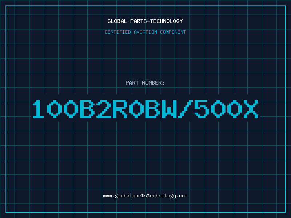
Task: Click the leading digit 1 of part number
Action: click(38, 109)
